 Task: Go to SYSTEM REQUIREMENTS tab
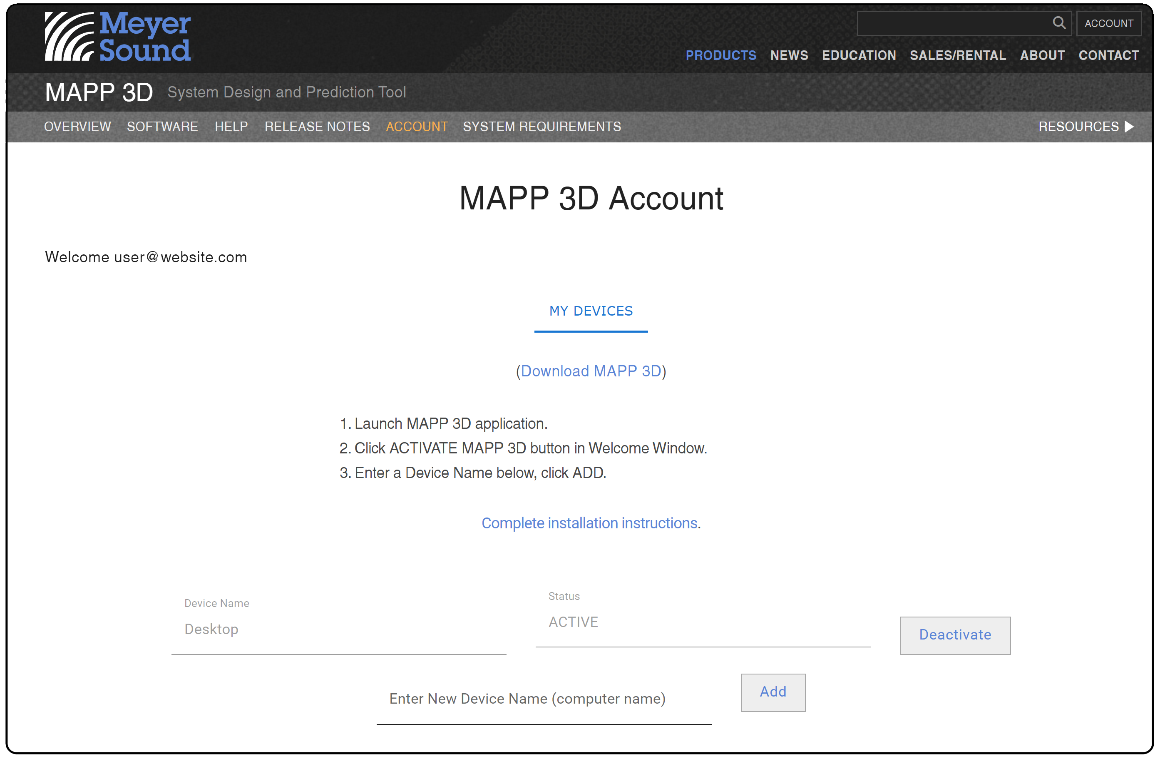tap(541, 127)
